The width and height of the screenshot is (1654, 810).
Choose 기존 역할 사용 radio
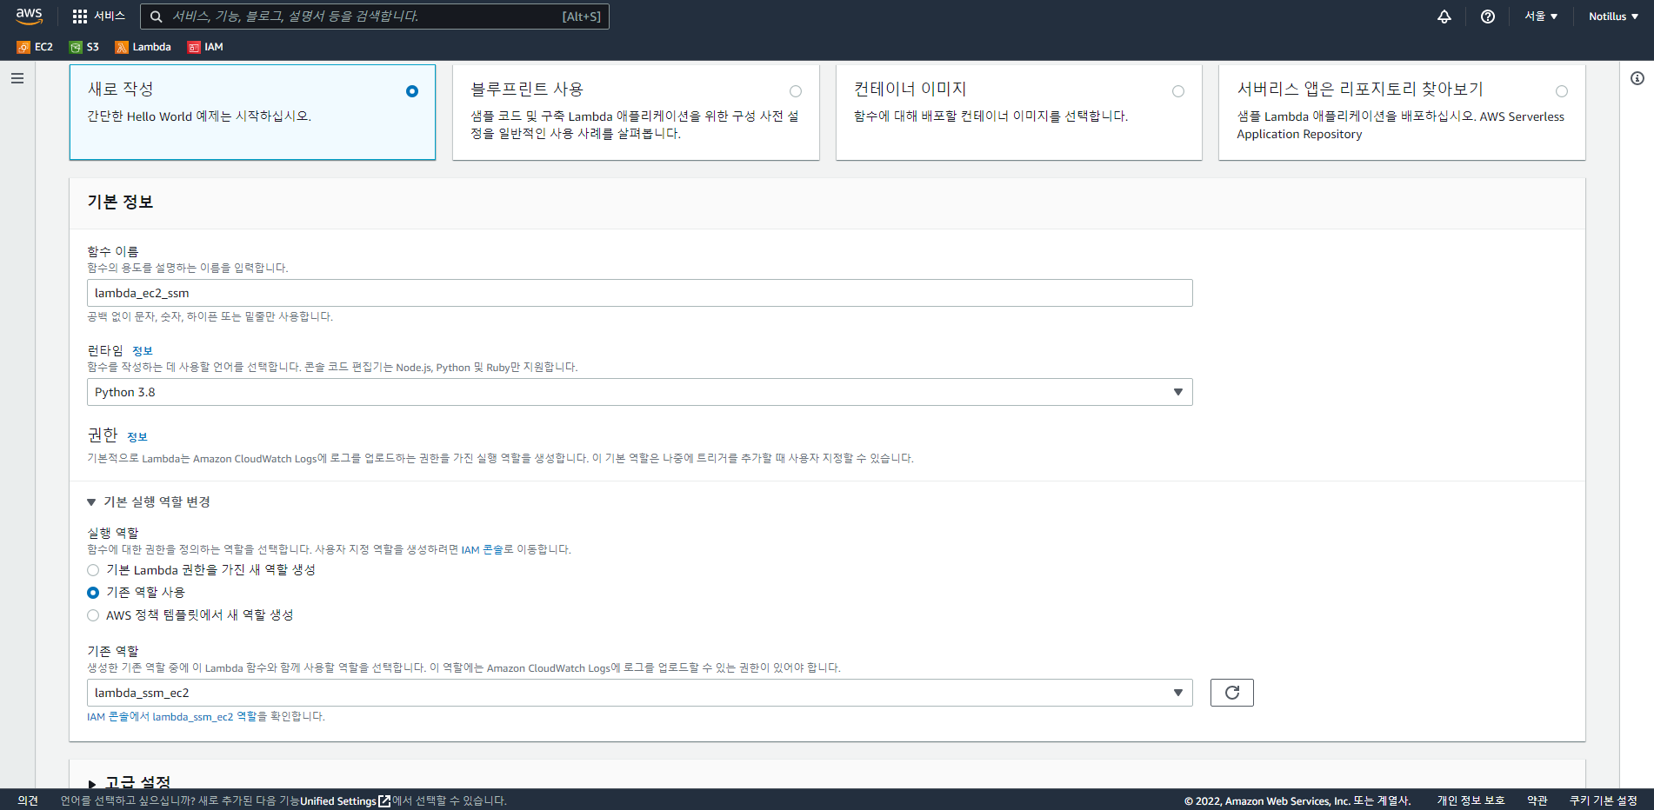(93, 593)
